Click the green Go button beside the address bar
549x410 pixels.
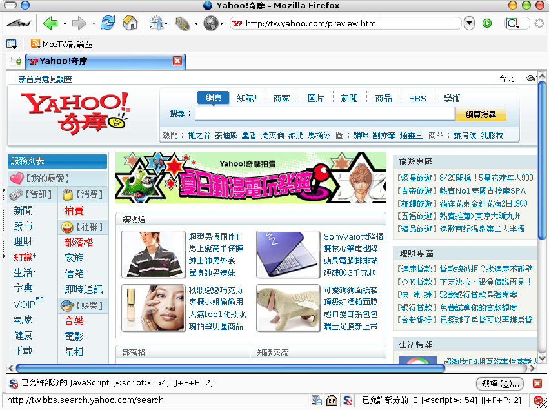click(486, 23)
